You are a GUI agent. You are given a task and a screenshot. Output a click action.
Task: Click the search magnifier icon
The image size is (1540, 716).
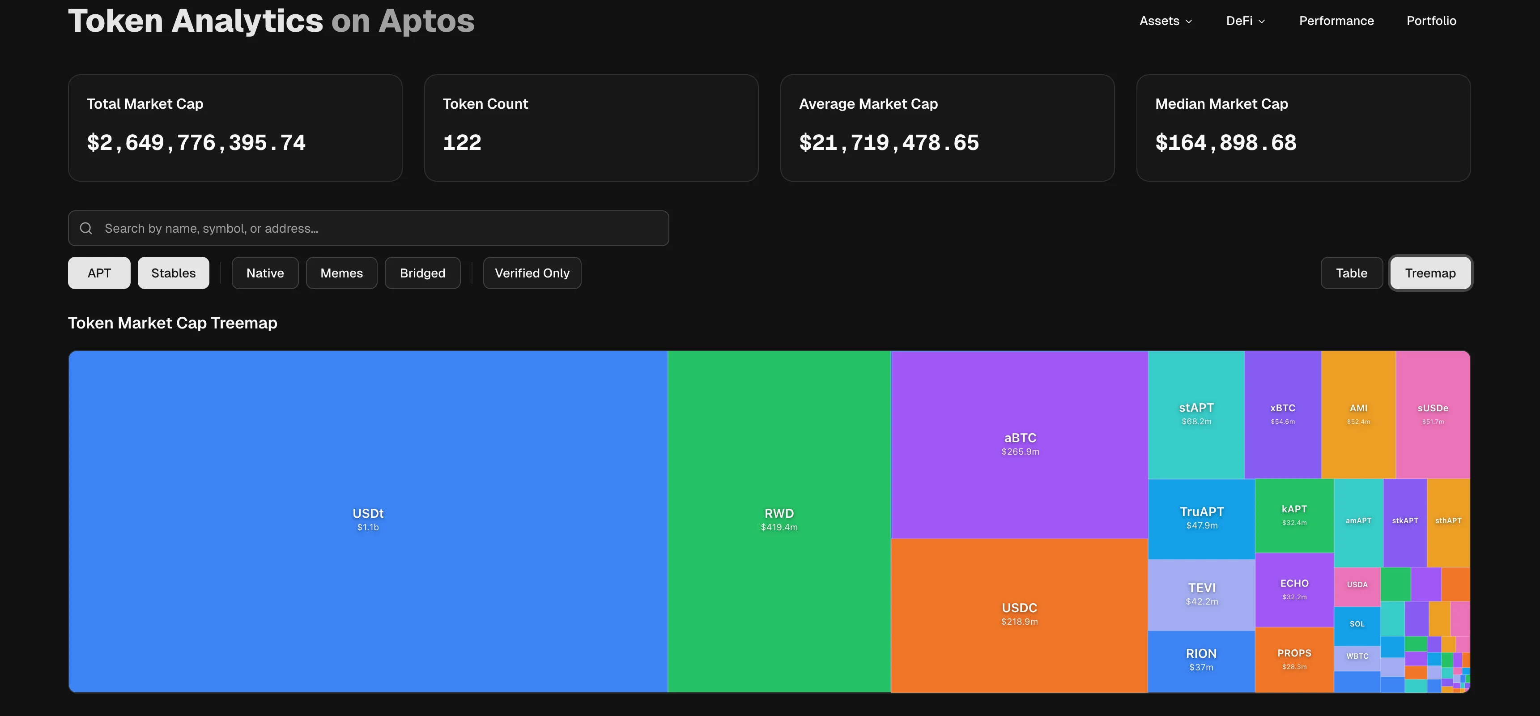pyautogui.click(x=85, y=228)
